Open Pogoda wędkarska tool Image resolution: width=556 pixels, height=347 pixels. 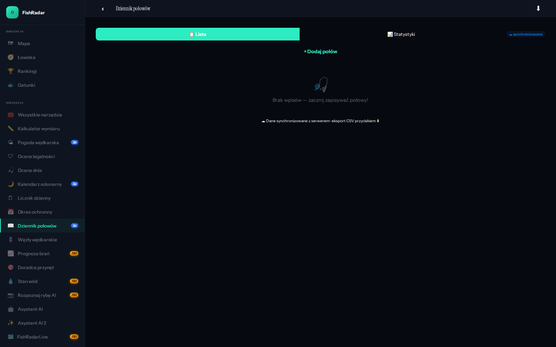pos(38,143)
